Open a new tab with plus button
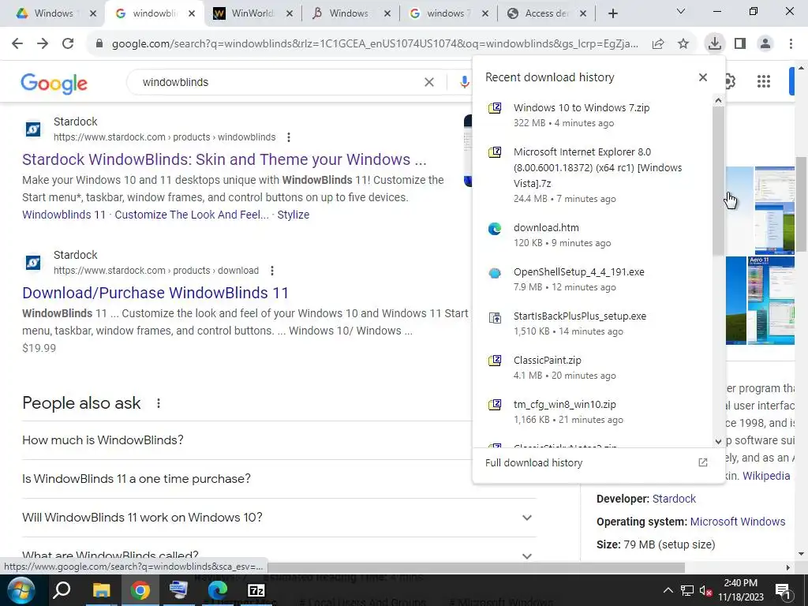Screen dimensions: 808x606 [x=612, y=13]
